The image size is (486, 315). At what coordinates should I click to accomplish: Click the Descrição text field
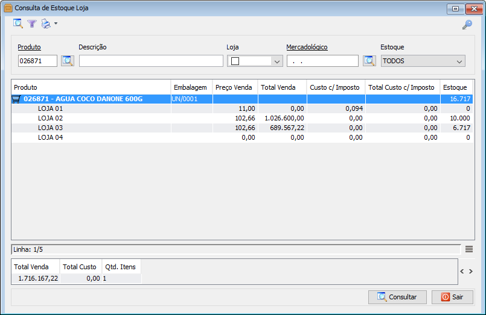(151, 61)
